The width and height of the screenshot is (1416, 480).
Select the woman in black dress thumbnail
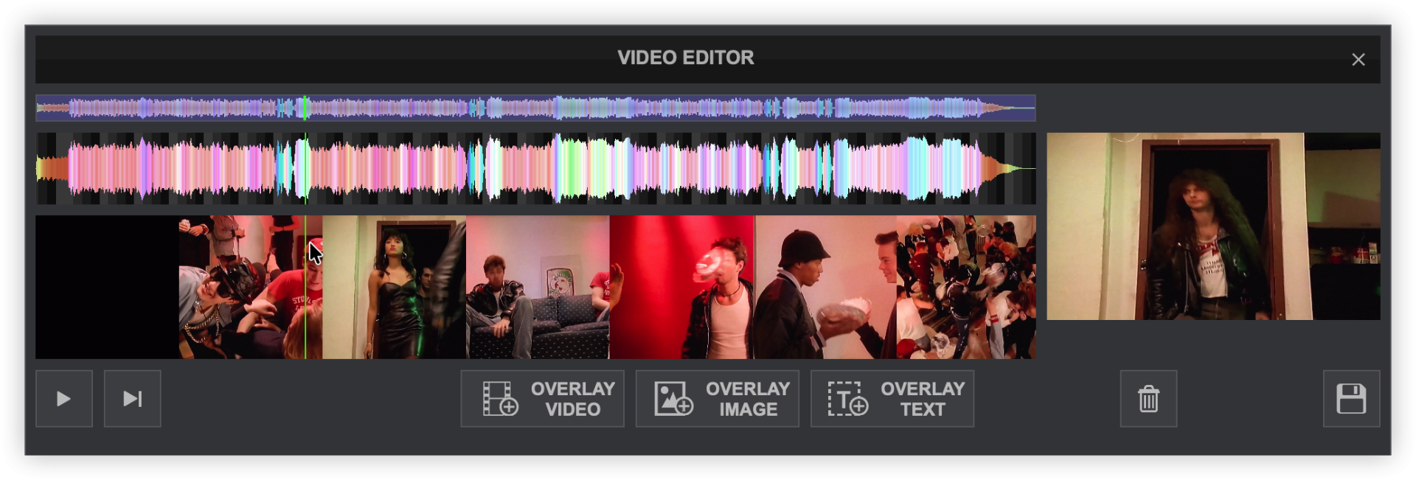click(x=394, y=287)
